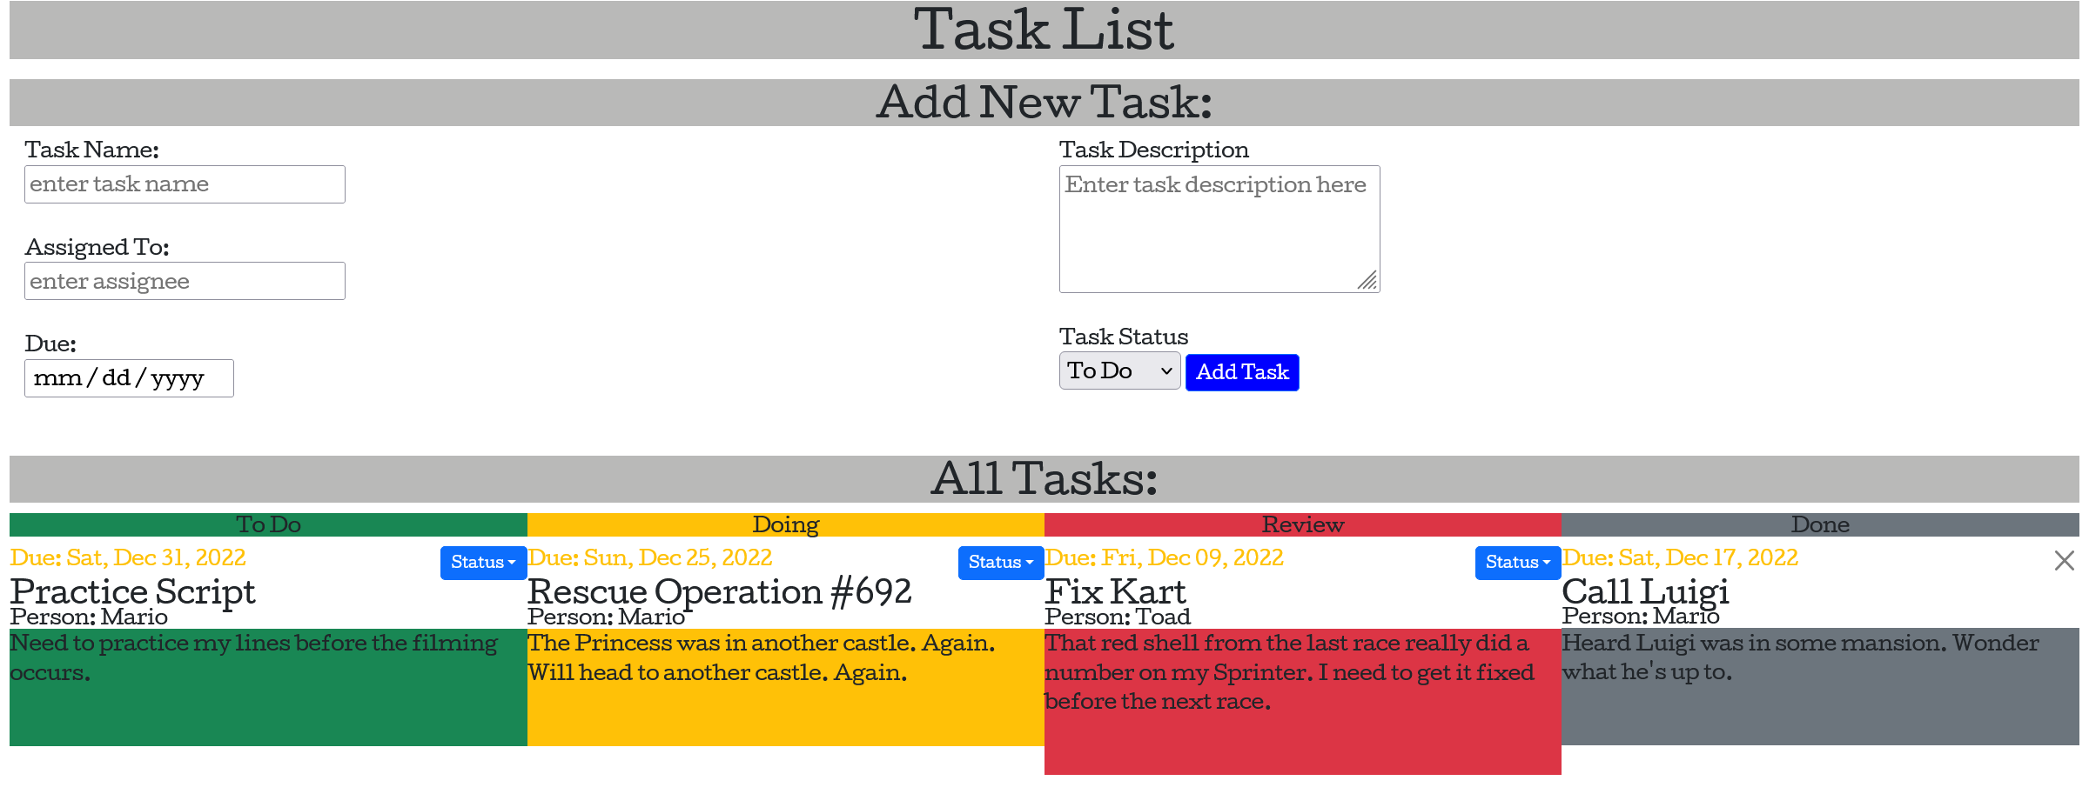The width and height of the screenshot is (2089, 794).
Task: Click inside the Task Description textarea
Action: (1219, 230)
